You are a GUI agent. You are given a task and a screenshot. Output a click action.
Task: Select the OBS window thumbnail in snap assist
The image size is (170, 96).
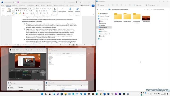point(28,64)
